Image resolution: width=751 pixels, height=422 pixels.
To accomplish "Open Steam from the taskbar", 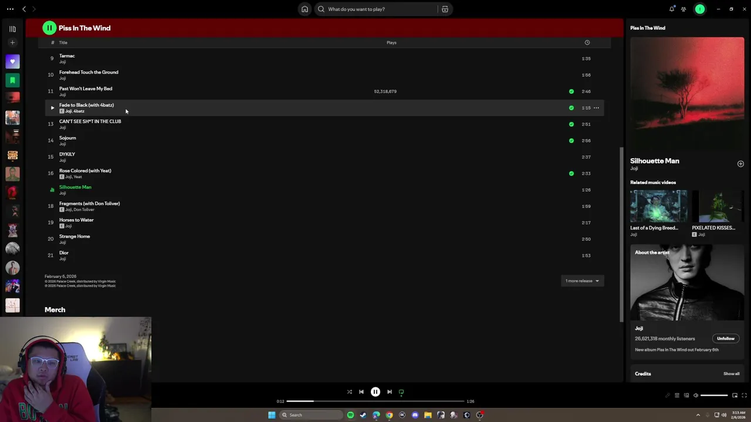I will [363, 415].
